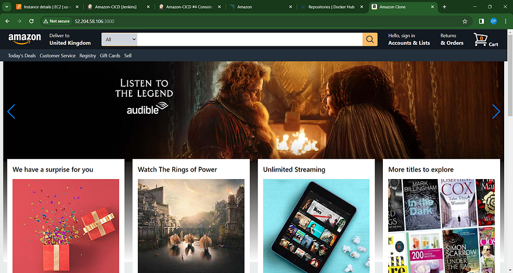Open the Chrome profile avatar
The width and height of the screenshot is (513, 273).
click(x=494, y=21)
